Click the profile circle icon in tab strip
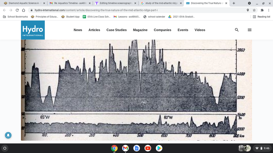 click(249, 3)
